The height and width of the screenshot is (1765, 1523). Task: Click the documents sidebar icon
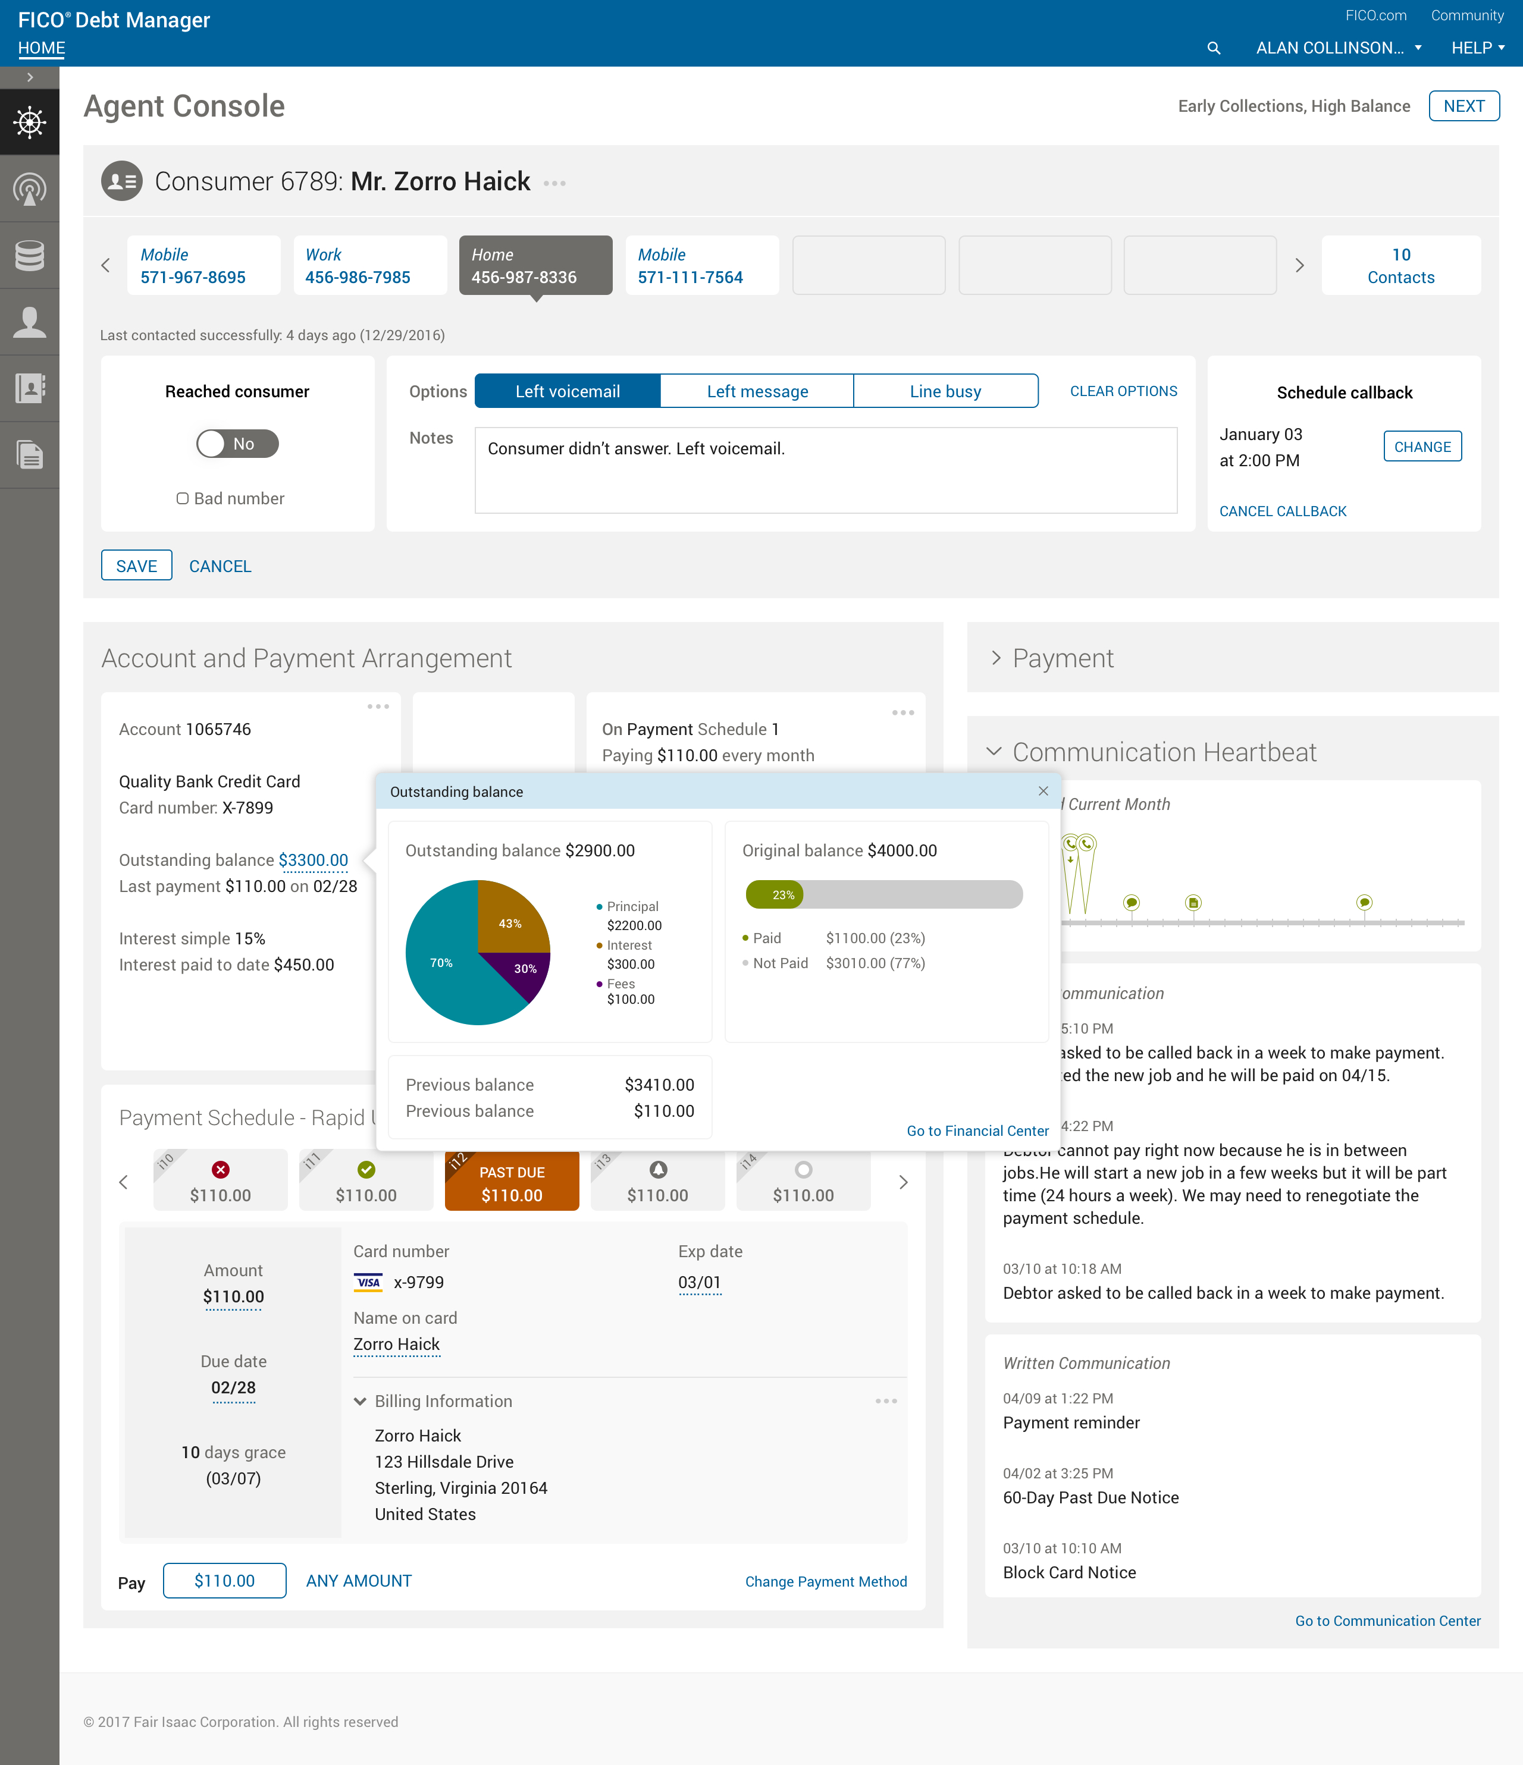point(30,455)
